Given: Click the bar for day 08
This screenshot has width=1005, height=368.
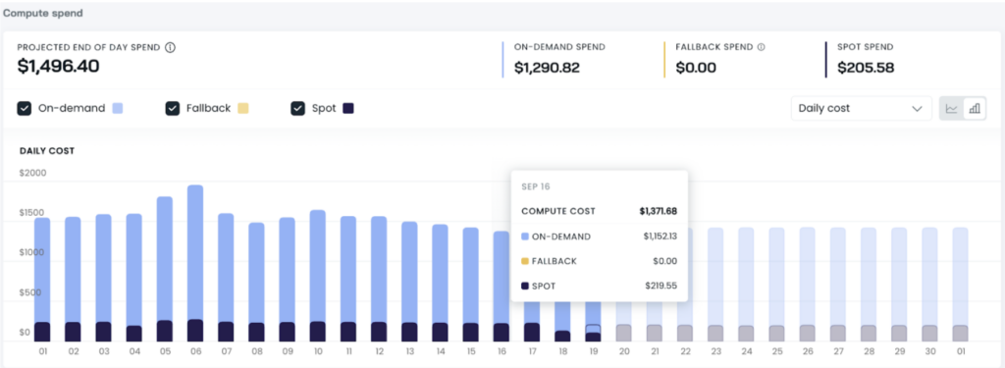Looking at the screenshot, I should tap(256, 282).
